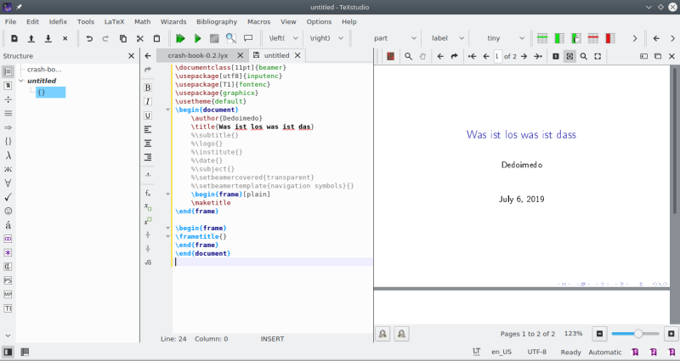
Task: Click the green Compile play icon
Action: click(197, 38)
